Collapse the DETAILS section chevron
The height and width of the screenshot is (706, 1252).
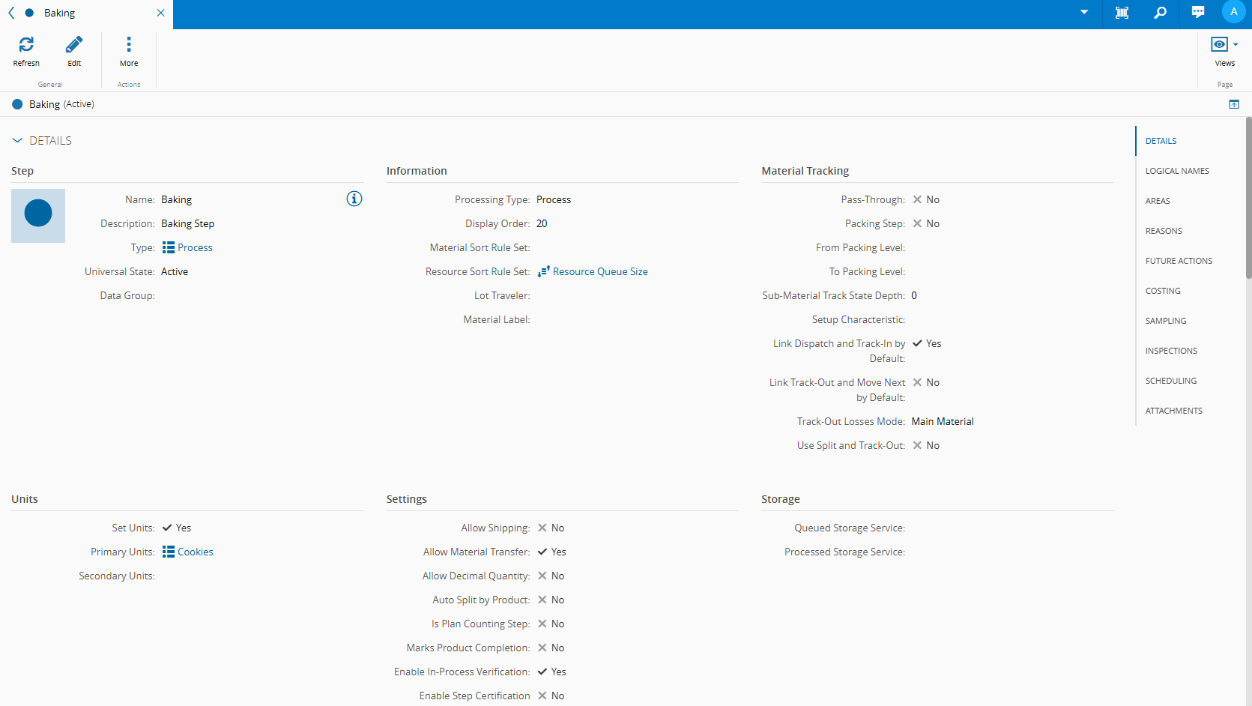[17, 141]
